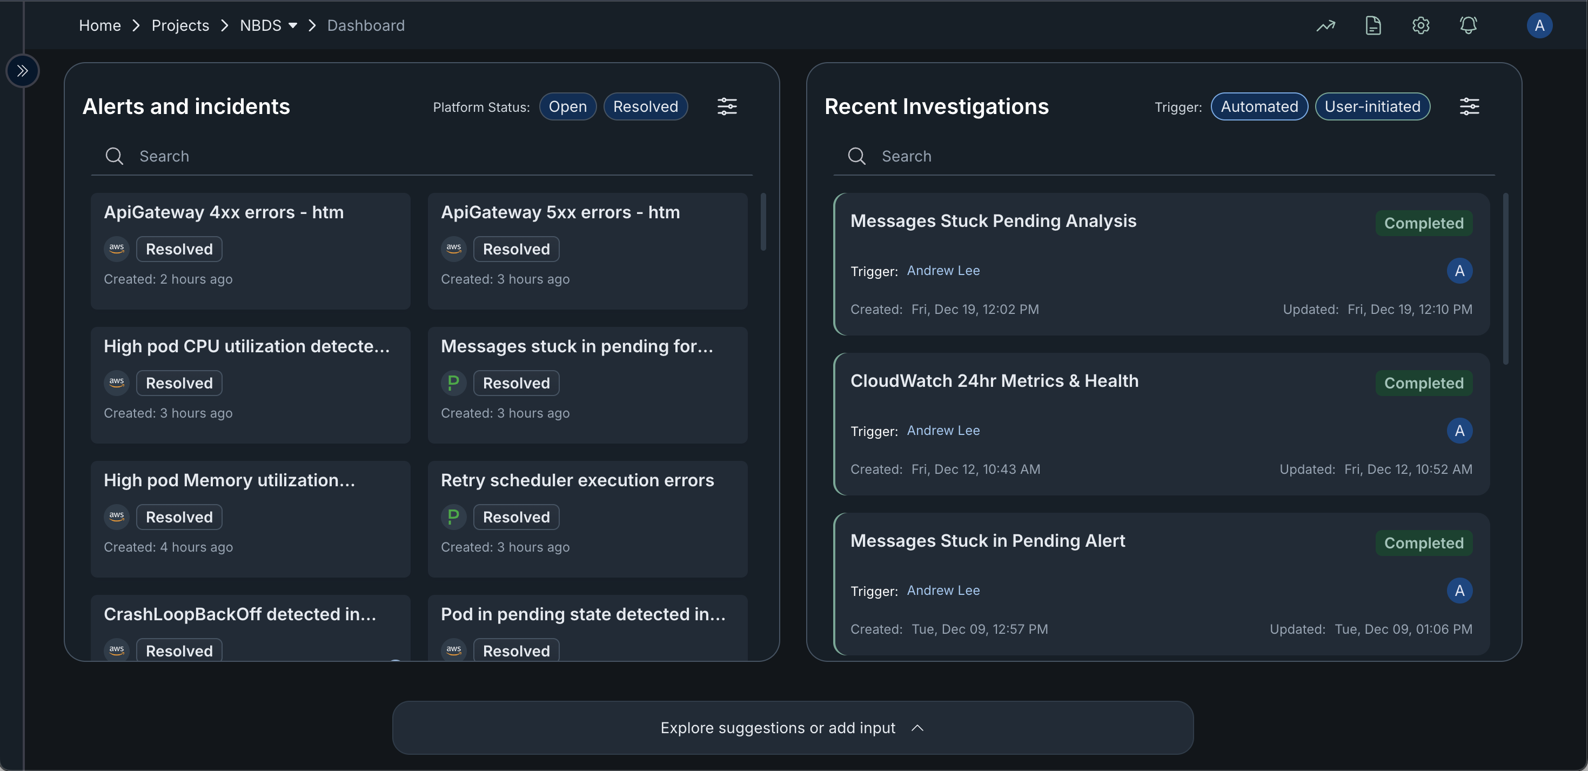Open the notifications bell icon

(1468, 25)
